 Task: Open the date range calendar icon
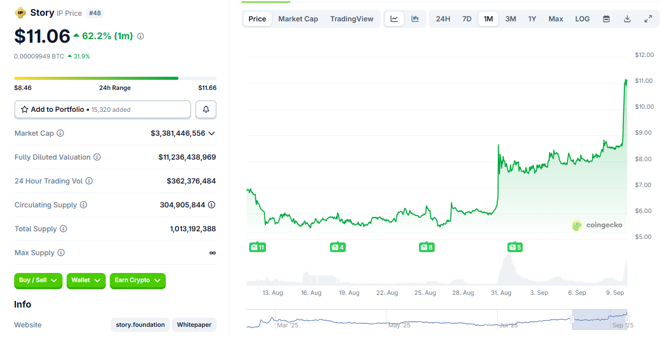[606, 18]
